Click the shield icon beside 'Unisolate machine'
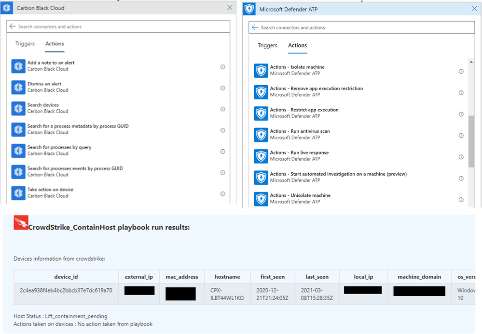Image resolution: width=482 pixels, height=334 pixels. [261, 199]
